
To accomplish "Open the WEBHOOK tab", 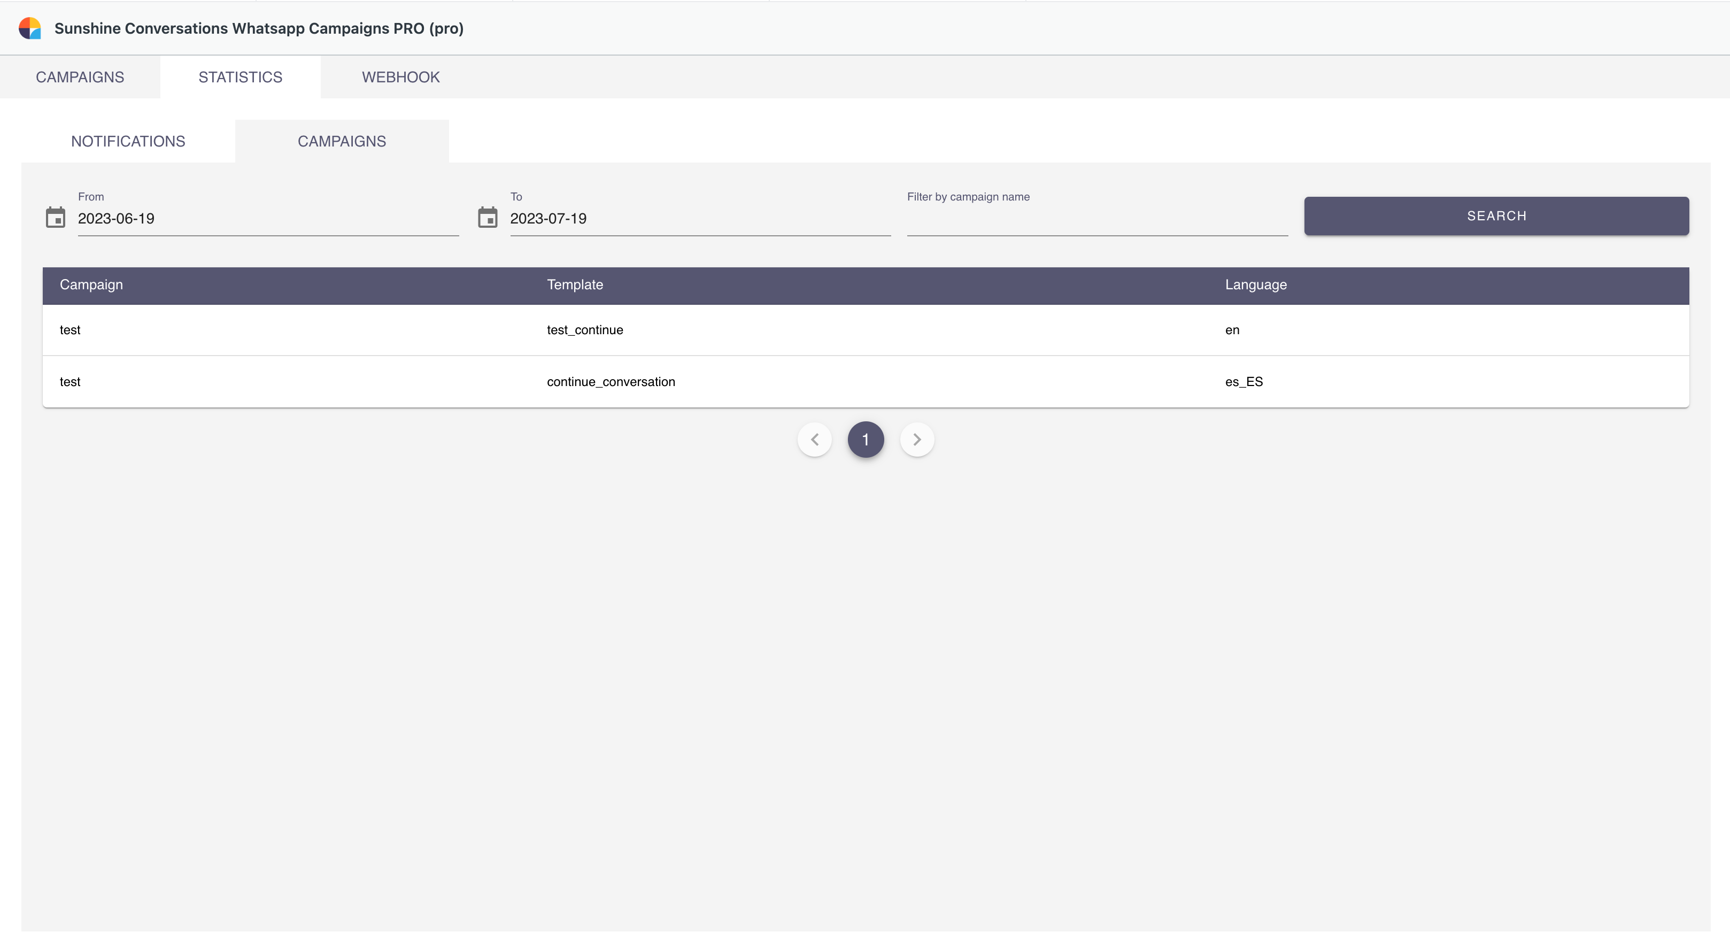I will 401,78.
